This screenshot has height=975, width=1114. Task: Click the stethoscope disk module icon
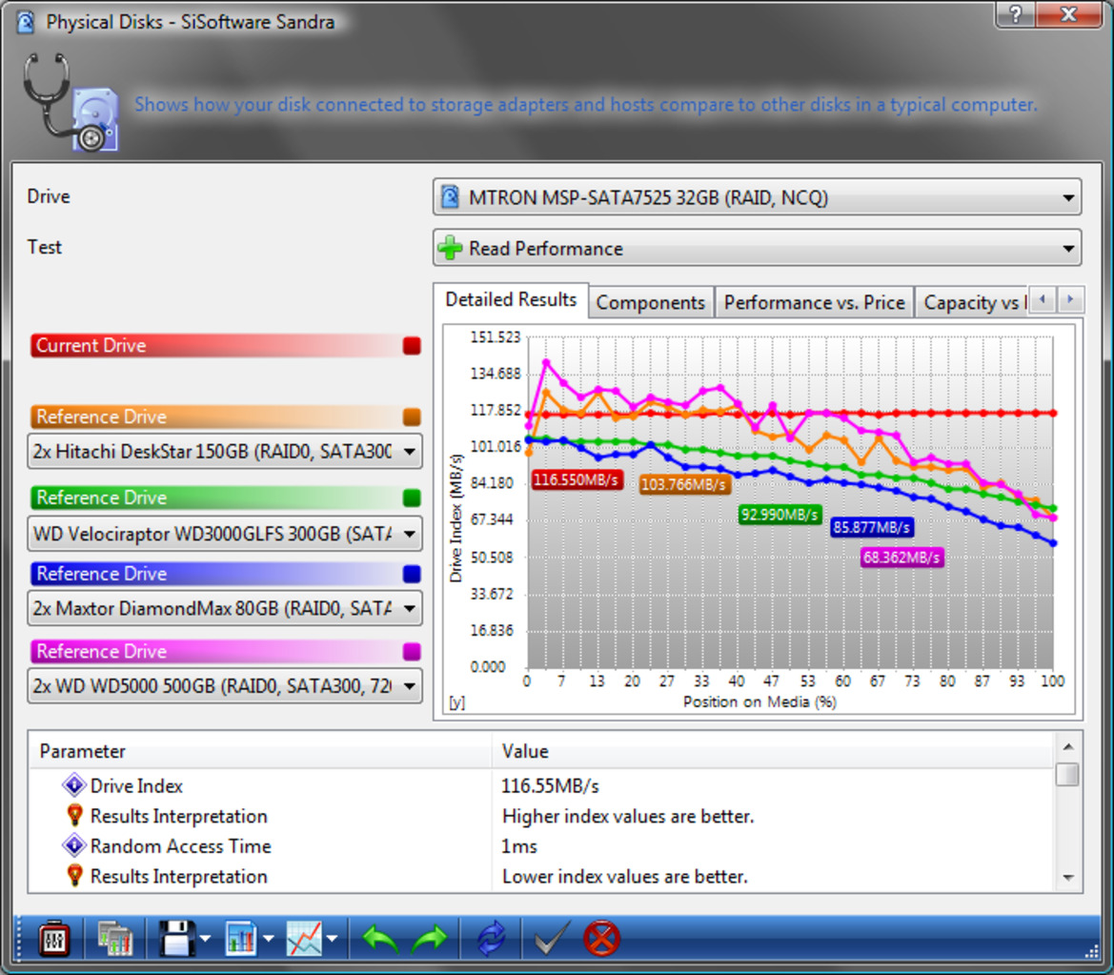[70, 103]
